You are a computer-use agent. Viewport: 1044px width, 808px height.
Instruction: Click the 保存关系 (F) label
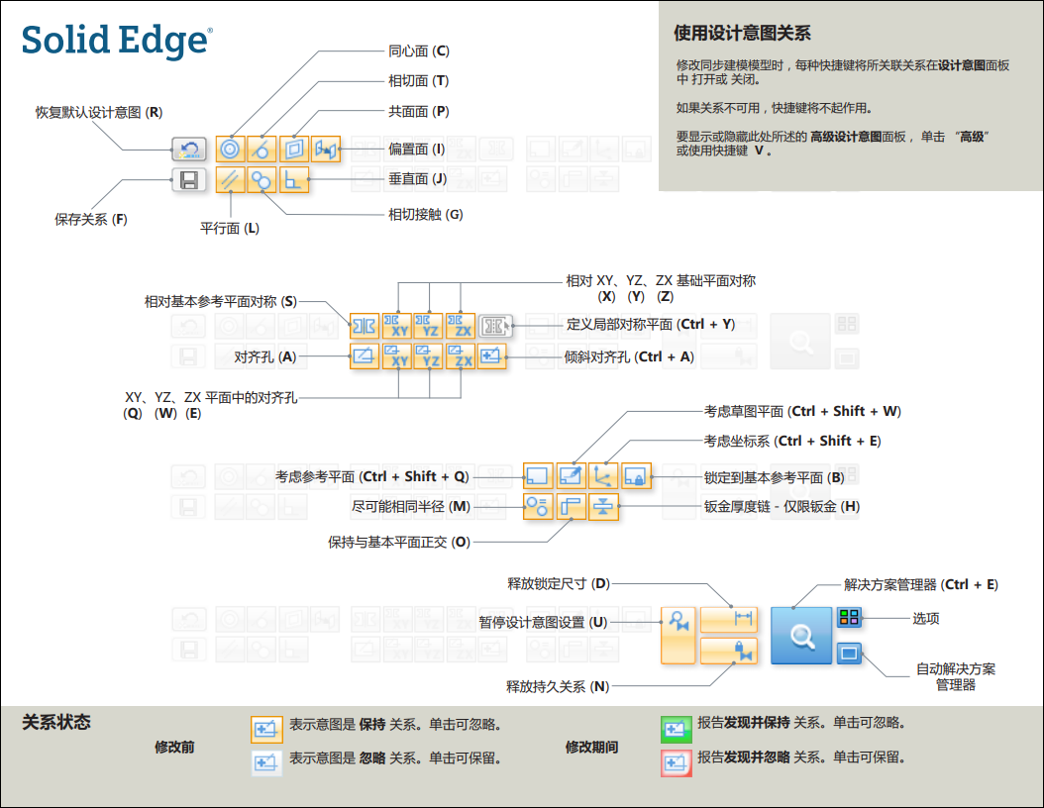(90, 219)
